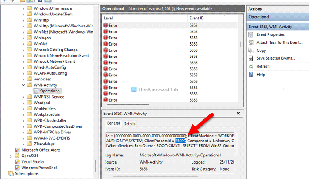
Task: Switch to the General tab
Action: pos(113,123)
